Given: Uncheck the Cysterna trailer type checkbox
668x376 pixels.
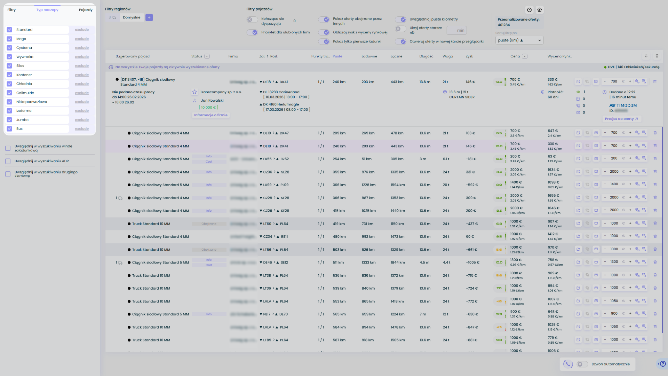Looking at the screenshot, I should 9,48.
